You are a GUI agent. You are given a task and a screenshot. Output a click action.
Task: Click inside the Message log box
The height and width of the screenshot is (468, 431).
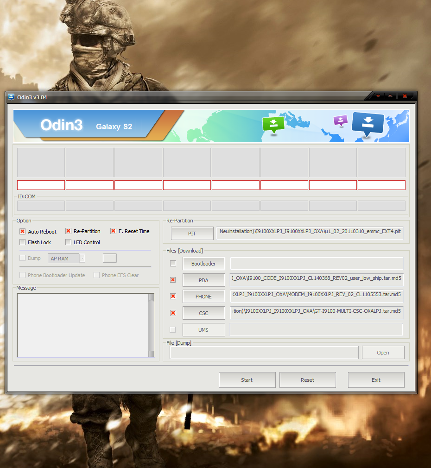(82, 325)
